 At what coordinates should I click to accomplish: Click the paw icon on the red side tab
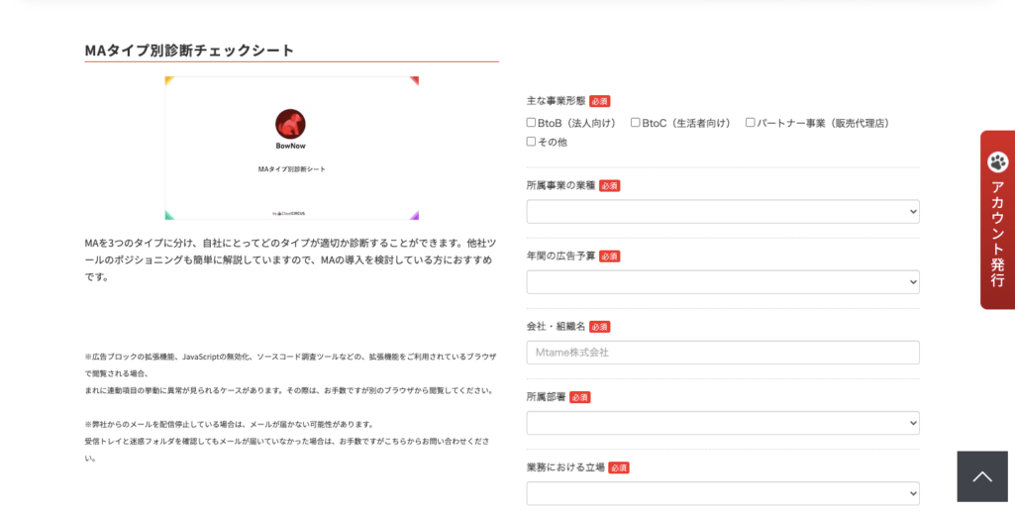point(997,161)
